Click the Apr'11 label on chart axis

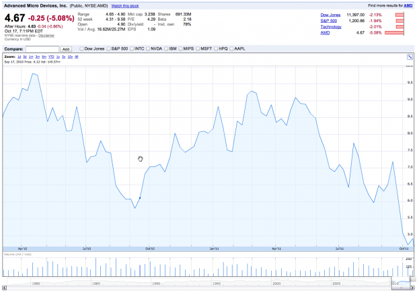pyautogui.click(x=276, y=249)
